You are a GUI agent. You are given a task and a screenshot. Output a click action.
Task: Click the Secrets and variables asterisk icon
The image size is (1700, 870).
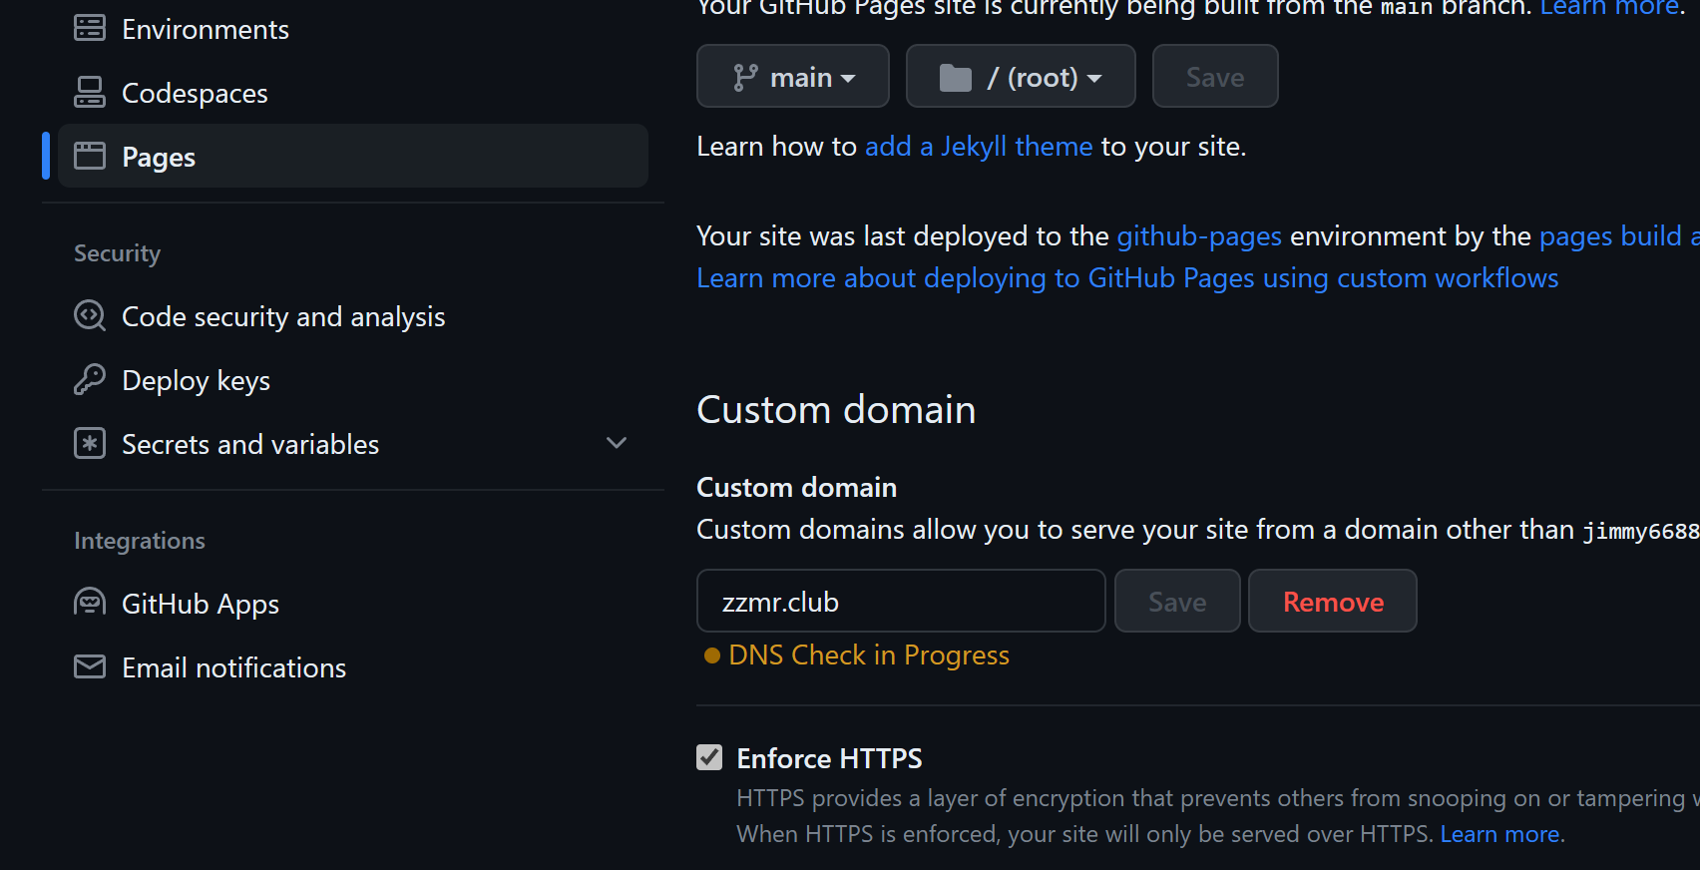(x=90, y=443)
